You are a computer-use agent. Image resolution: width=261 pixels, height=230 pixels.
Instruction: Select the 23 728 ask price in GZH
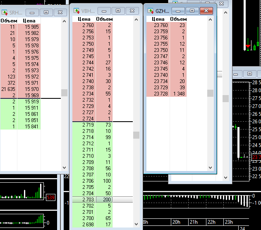pyautogui.click(x=158, y=94)
